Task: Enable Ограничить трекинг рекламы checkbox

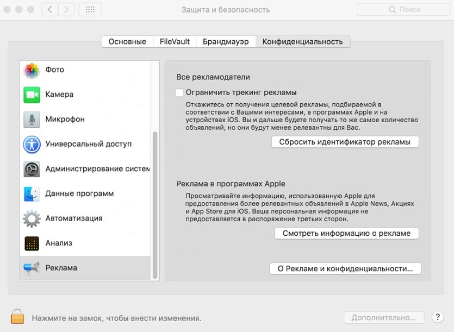Action: [179, 92]
